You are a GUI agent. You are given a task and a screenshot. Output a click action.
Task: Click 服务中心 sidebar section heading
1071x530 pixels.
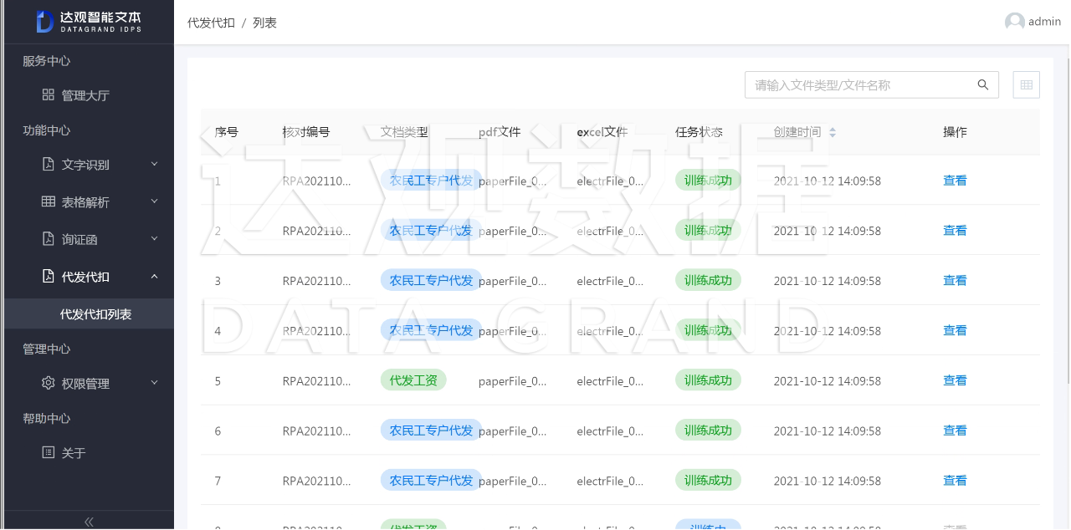(46, 60)
